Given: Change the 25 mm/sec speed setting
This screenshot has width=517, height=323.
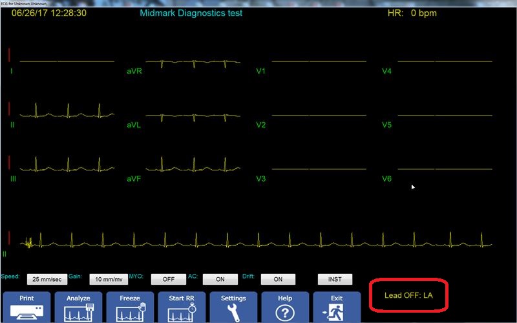Looking at the screenshot, I should click(x=47, y=279).
